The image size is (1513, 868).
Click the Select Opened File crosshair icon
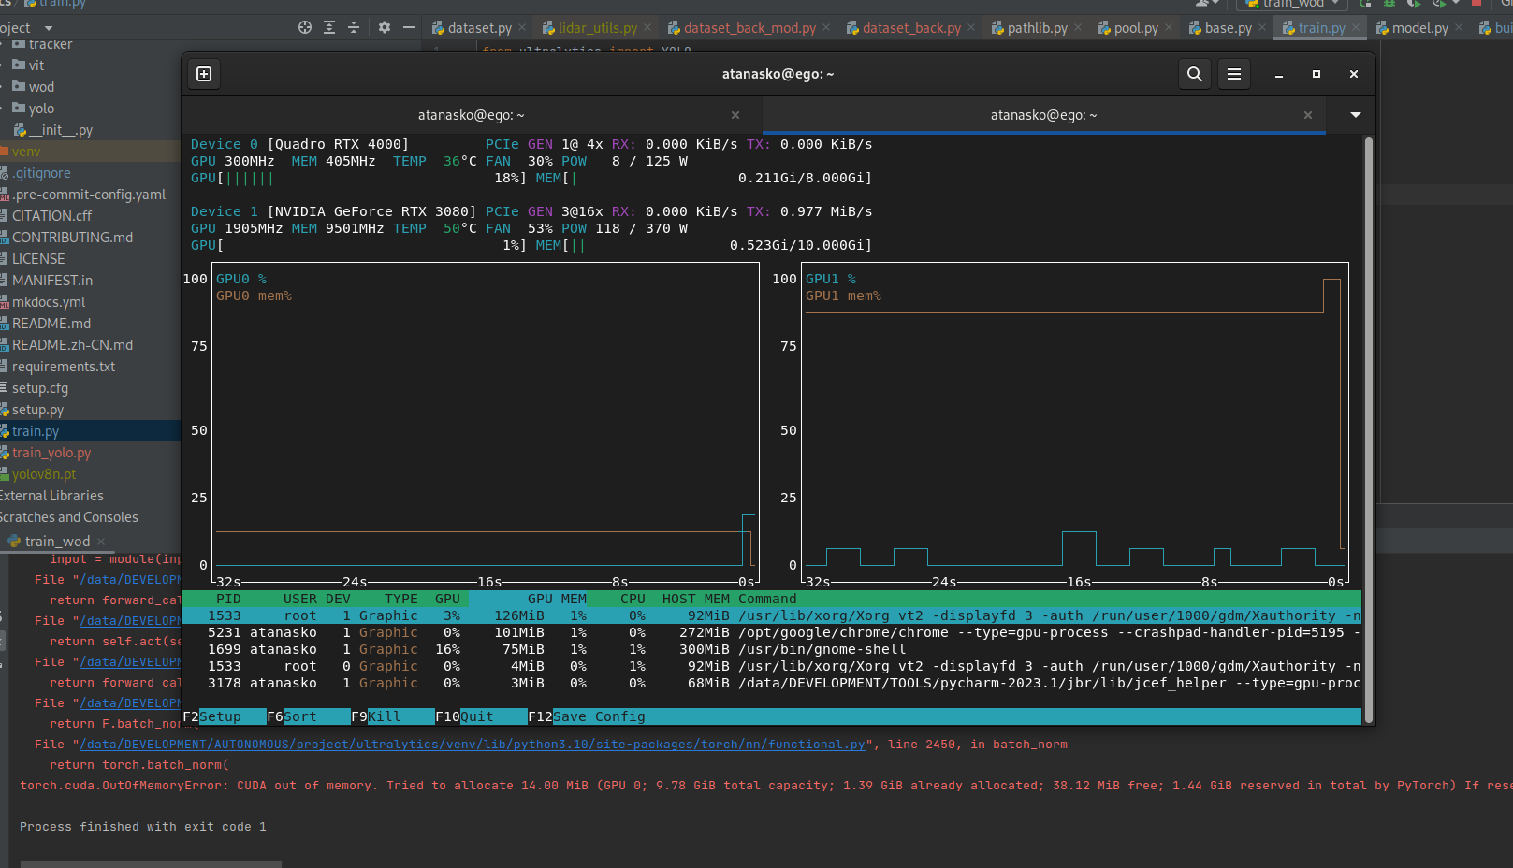pos(305,28)
